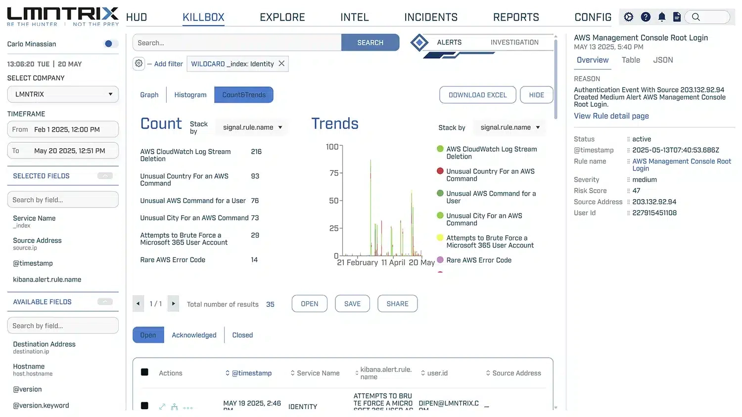The image size is (742, 417).
Task: Click Rare AWS Error Code purple swatch
Action: coord(440,260)
